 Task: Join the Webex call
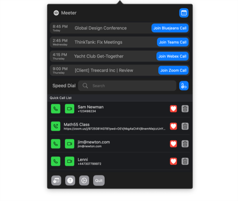click(x=172, y=56)
